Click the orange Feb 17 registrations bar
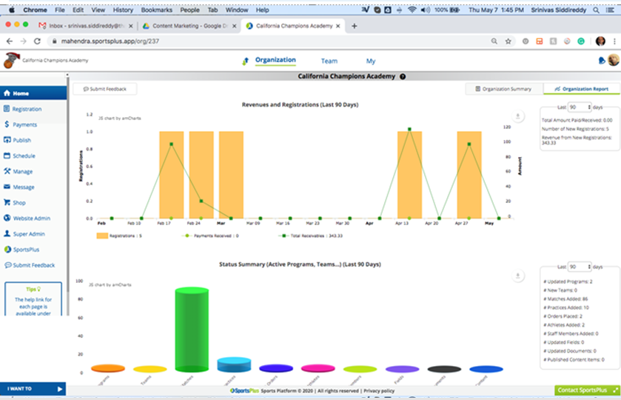Viewport: 621px width, 400px height. pos(172,175)
